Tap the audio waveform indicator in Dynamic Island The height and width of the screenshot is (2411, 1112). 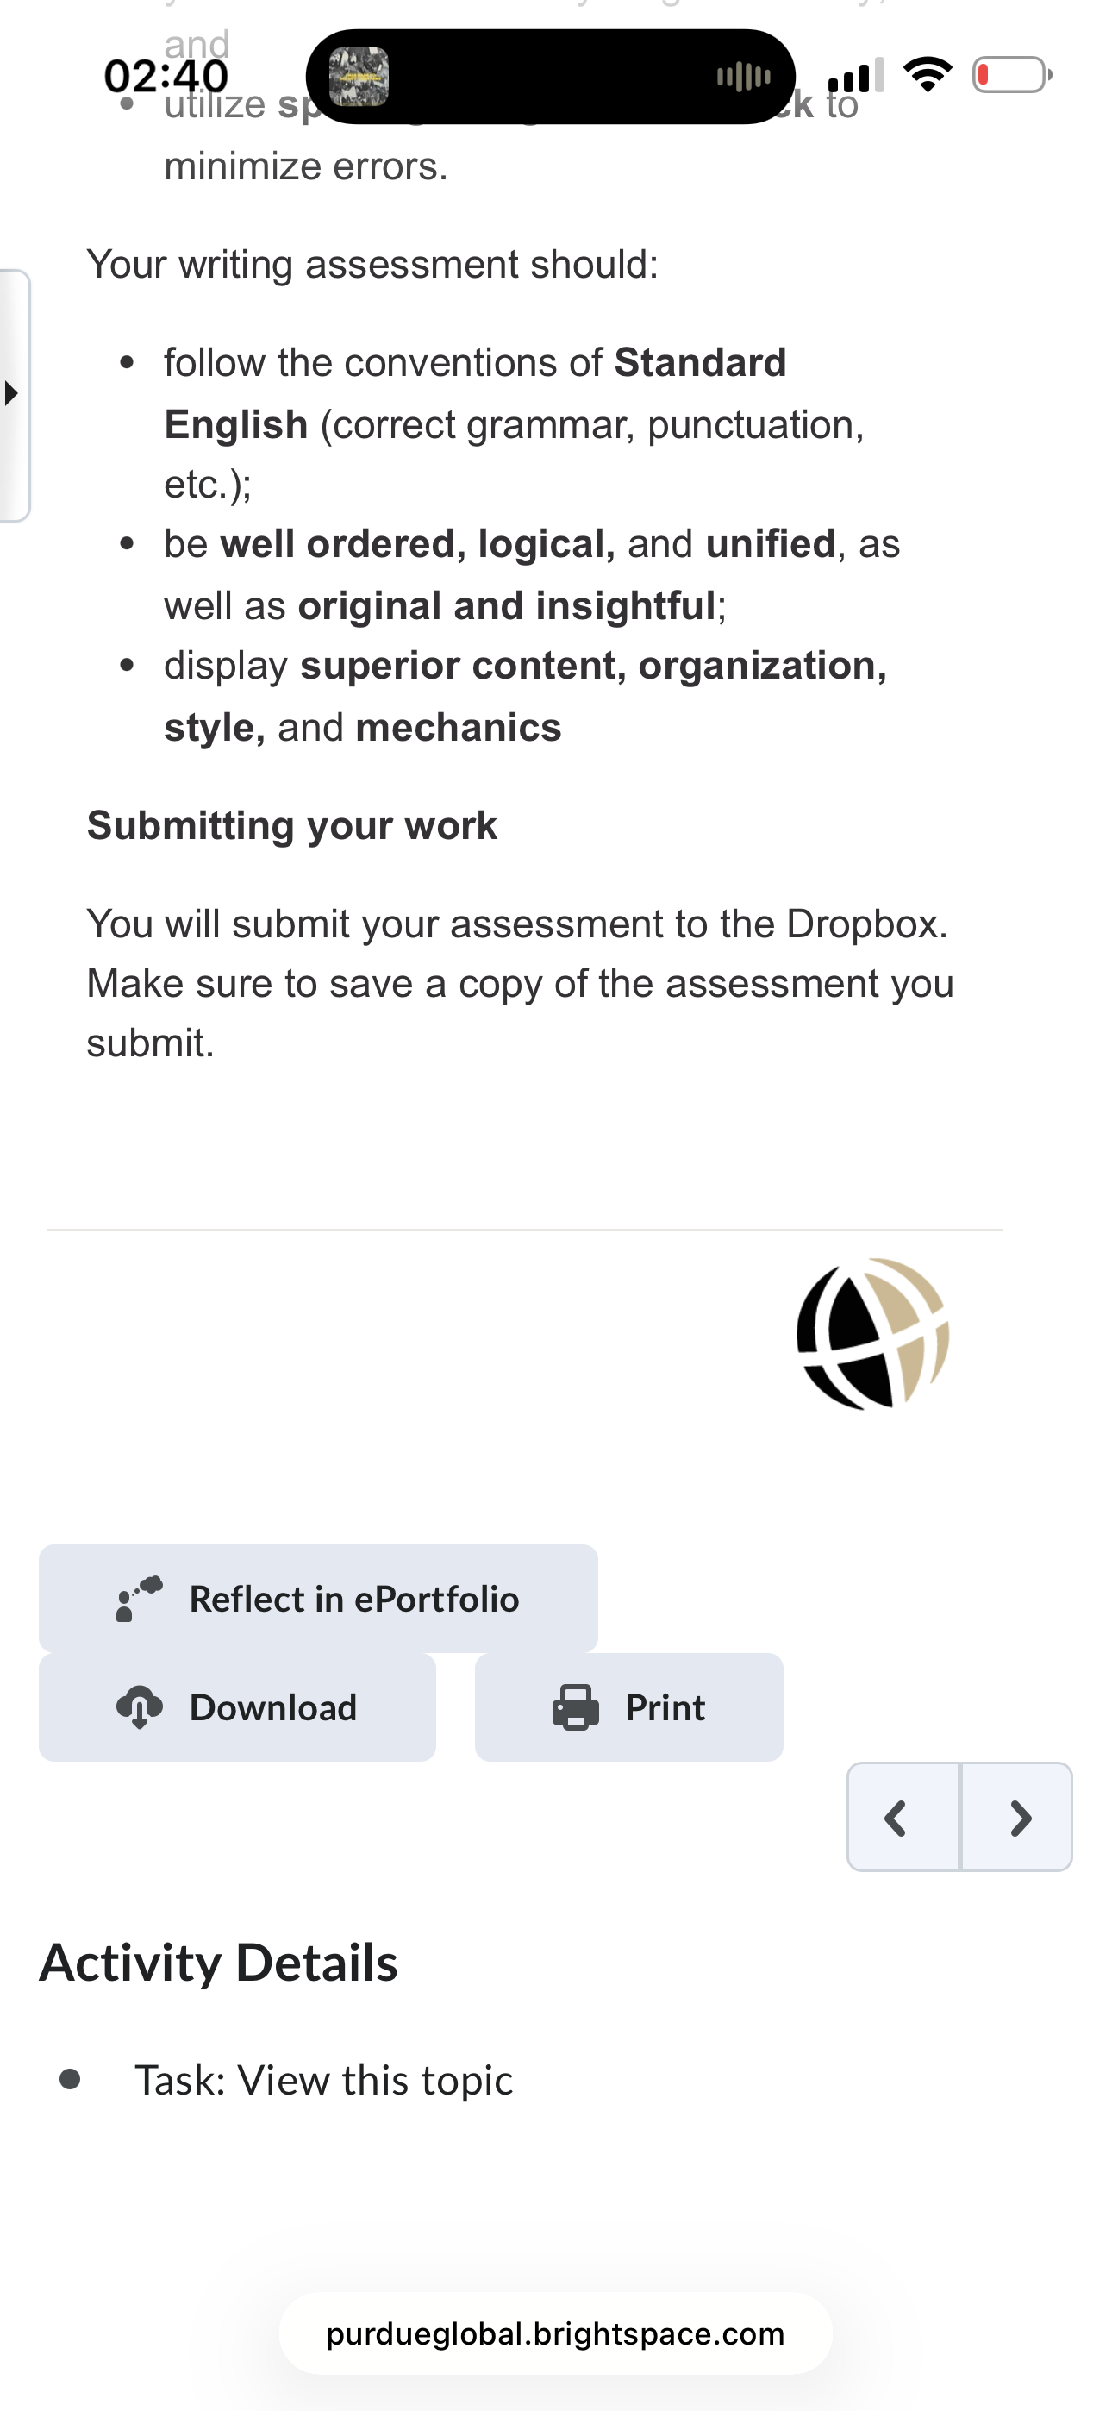coord(744,77)
